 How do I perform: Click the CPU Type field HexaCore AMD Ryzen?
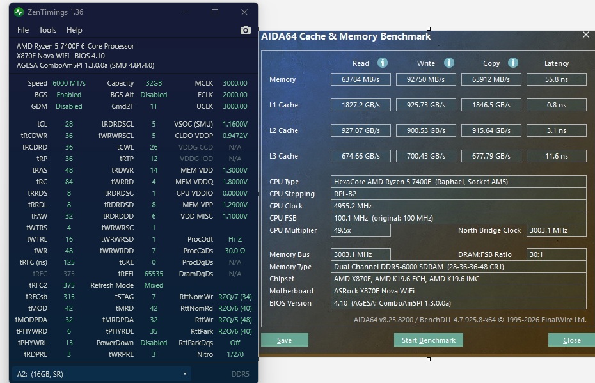[x=458, y=182]
